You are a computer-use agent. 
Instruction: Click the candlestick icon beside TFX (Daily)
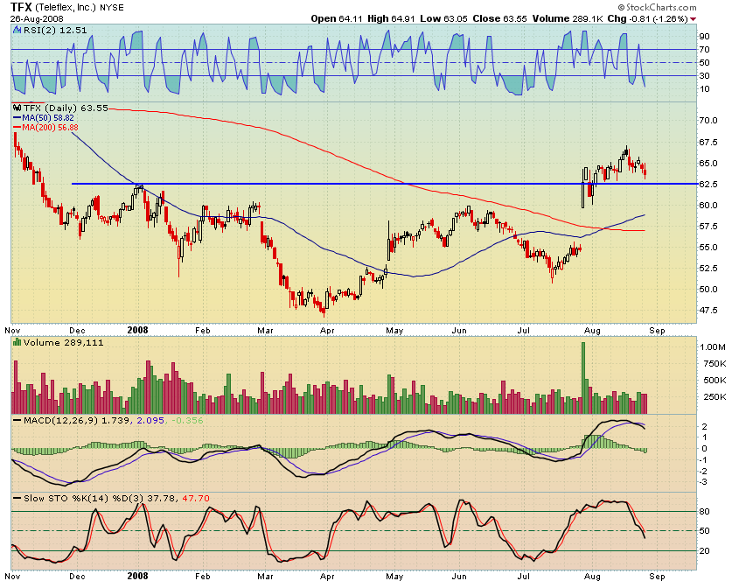click(17, 108)
